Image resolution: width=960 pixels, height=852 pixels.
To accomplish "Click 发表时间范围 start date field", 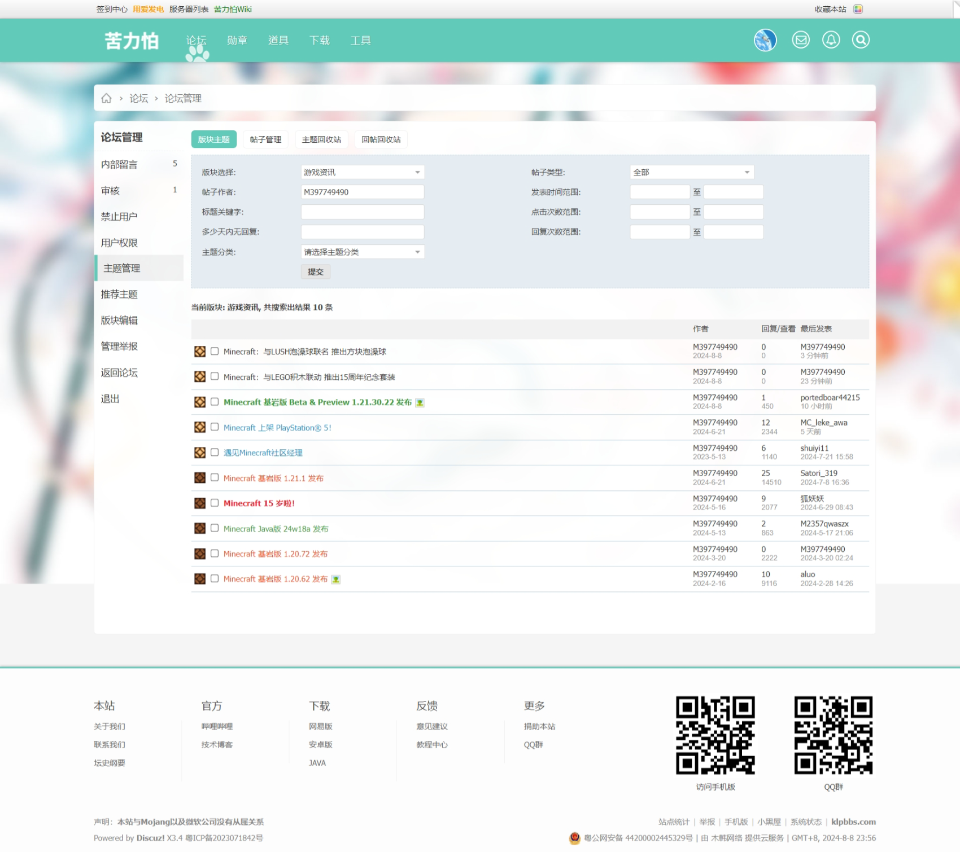I will tap(660, 192).
